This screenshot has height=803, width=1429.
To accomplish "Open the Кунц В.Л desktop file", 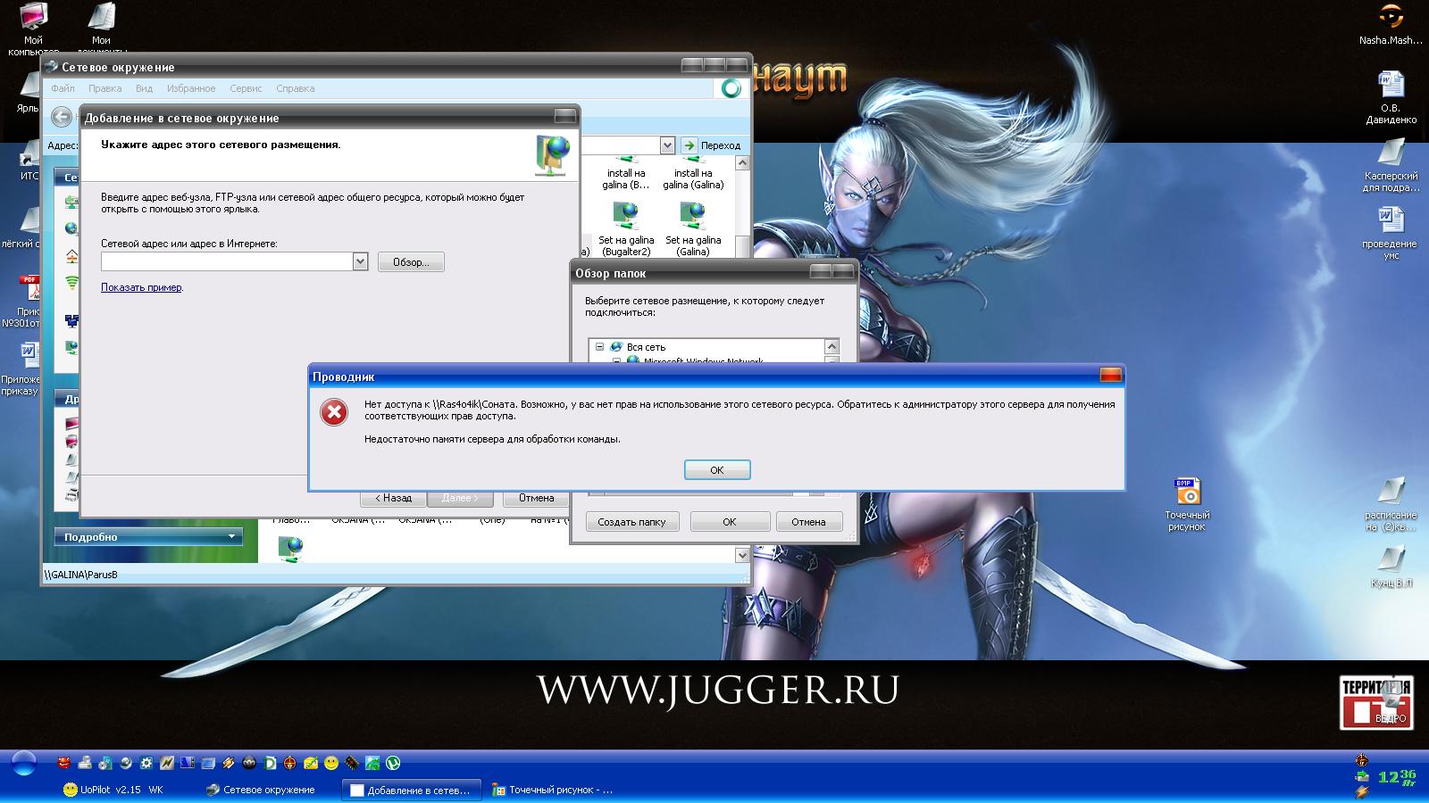I will point(1391,566).
